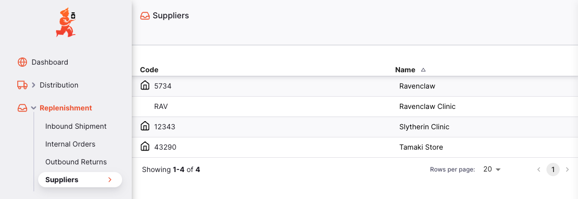Click page 1 pagination button

point(553,169)
